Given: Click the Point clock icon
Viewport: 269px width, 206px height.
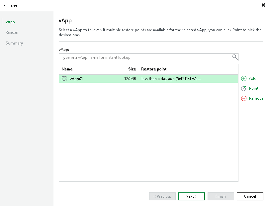Looking at the screenshot, I should pyautogui.click(x=243, y=88).
